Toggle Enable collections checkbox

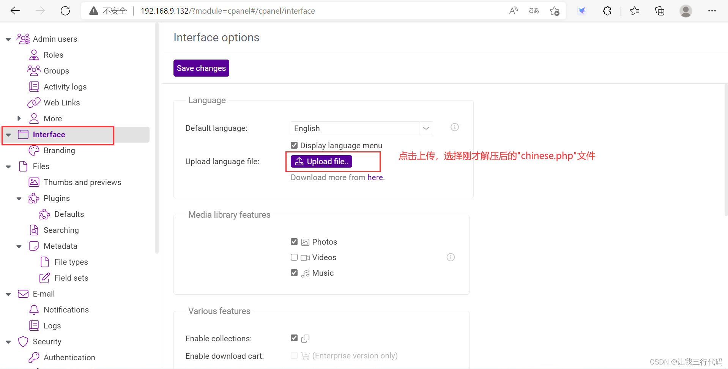pyautogui.click(x=294, y=338)
